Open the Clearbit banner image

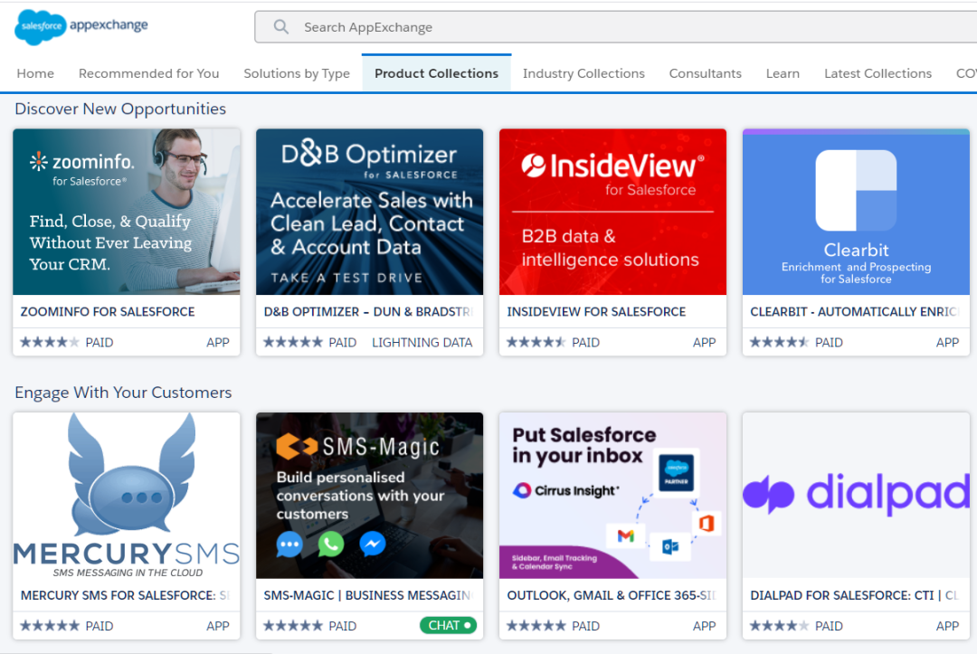[856, 212]
